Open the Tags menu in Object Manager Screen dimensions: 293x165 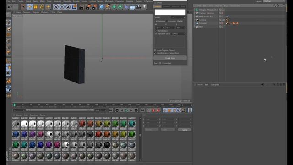coord(226,6)
